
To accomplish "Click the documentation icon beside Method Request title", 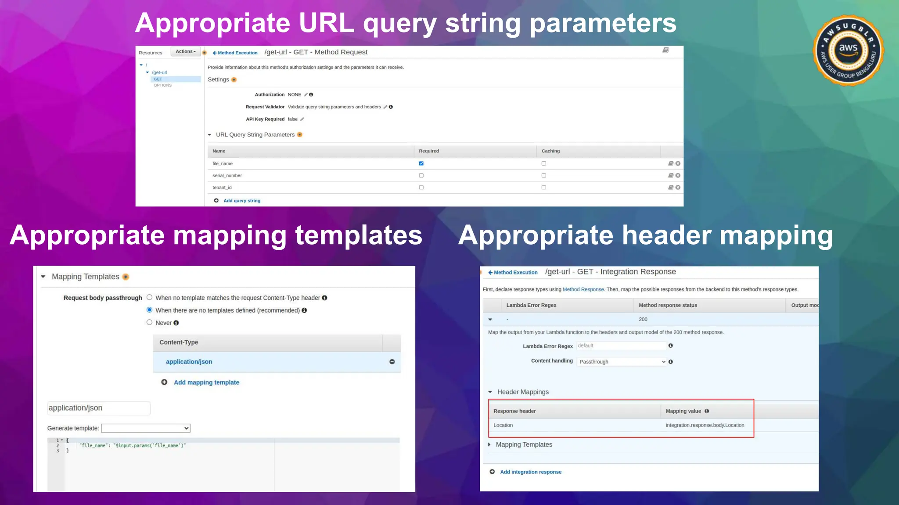I will [x=665, y=50].
